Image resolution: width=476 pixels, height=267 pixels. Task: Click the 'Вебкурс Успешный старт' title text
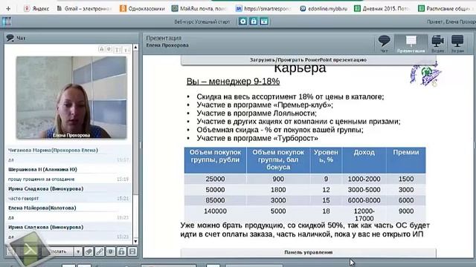(x=202, y=22)
